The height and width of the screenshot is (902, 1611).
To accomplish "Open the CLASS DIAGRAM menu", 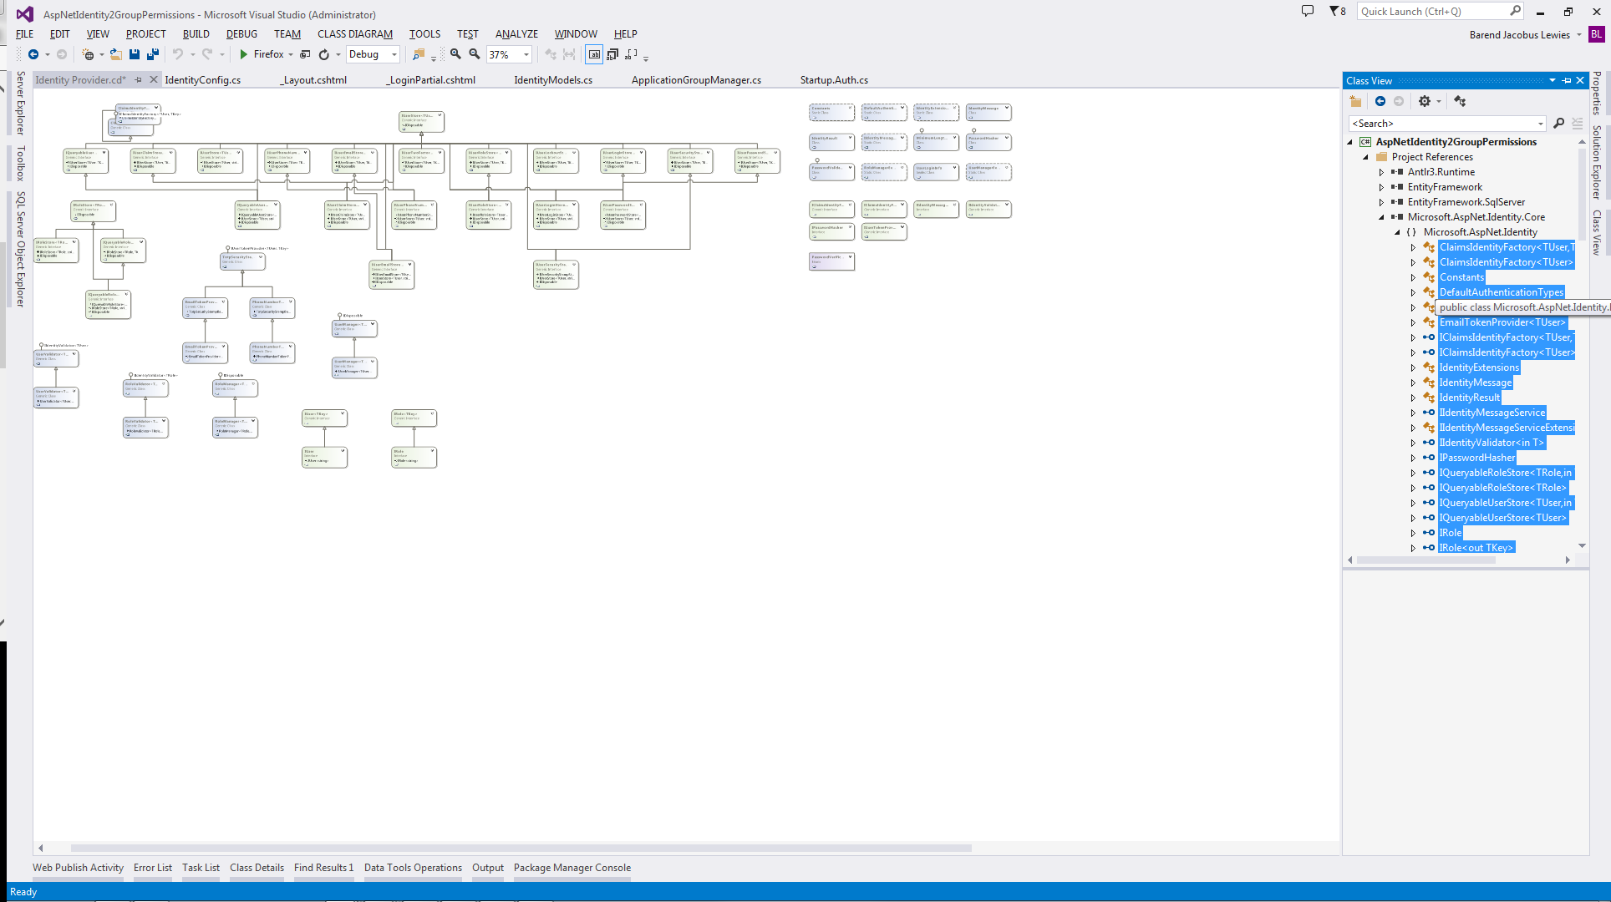I will pos(354,34).
